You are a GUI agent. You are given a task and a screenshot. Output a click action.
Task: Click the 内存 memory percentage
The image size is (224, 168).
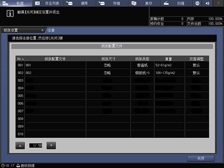click(215, 19)
